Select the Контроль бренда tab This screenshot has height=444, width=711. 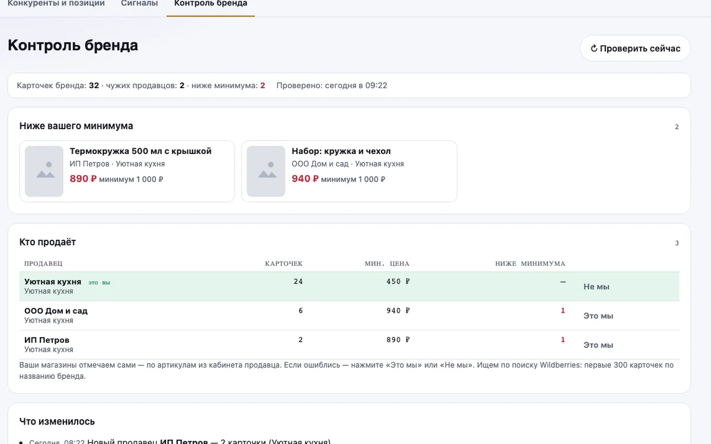pyautogui.click(x=211, y=4)
